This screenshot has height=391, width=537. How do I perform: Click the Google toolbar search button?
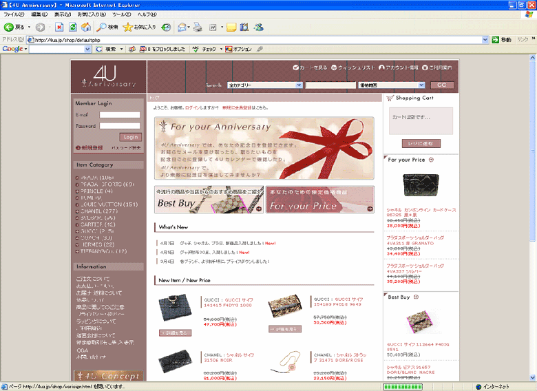106,49
